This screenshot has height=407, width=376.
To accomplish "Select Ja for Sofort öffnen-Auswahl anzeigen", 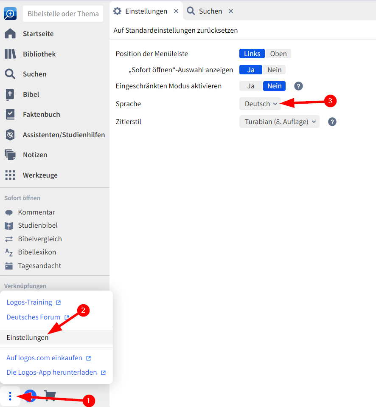I will click(x=251, y=70).
